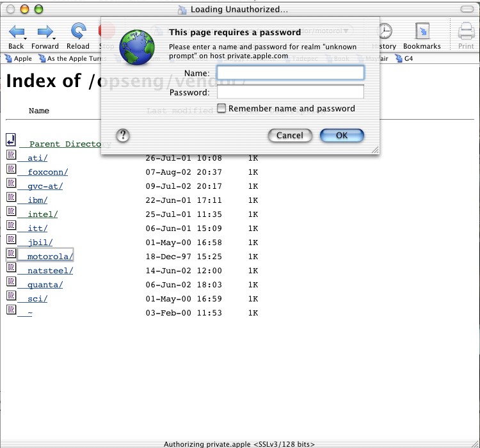Open the Parent Directory link

[x=65, y=144]
